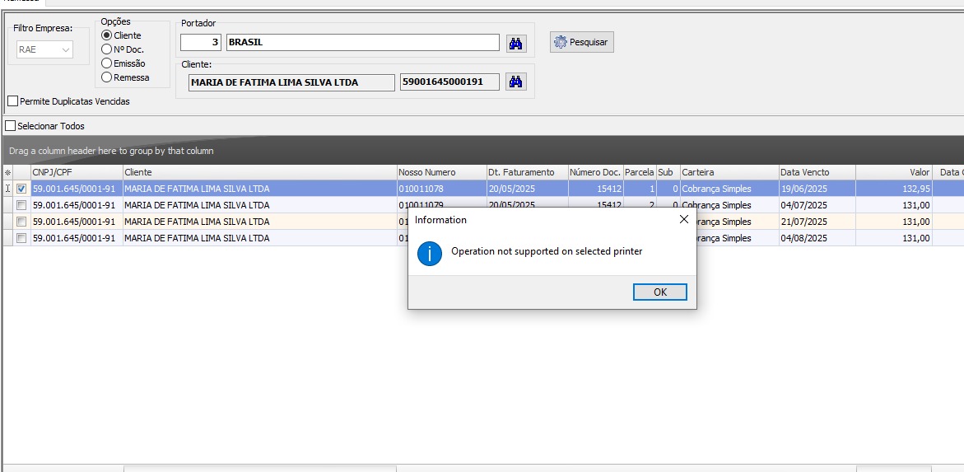Viewport: 964px width, 472px height.
Task: Close the Information dialog with X
Action: [683, 220]
